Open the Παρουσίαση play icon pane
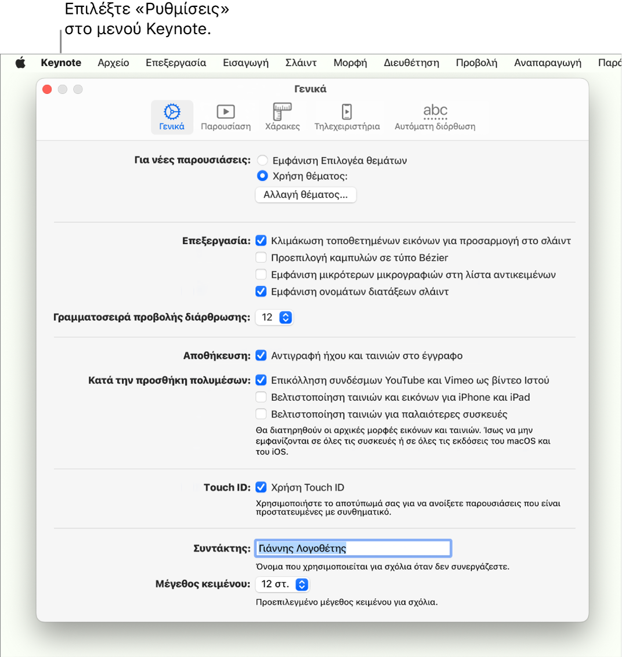622x657 pixels. coord(226,117)
